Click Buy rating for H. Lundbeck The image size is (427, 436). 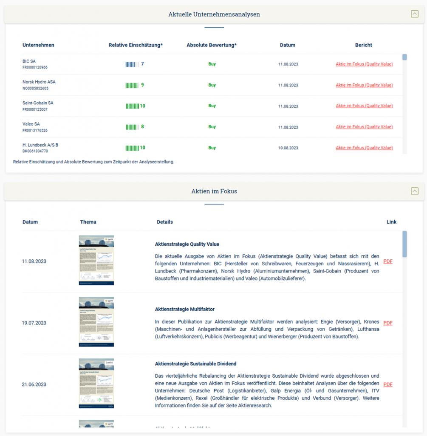pos(212,148)
